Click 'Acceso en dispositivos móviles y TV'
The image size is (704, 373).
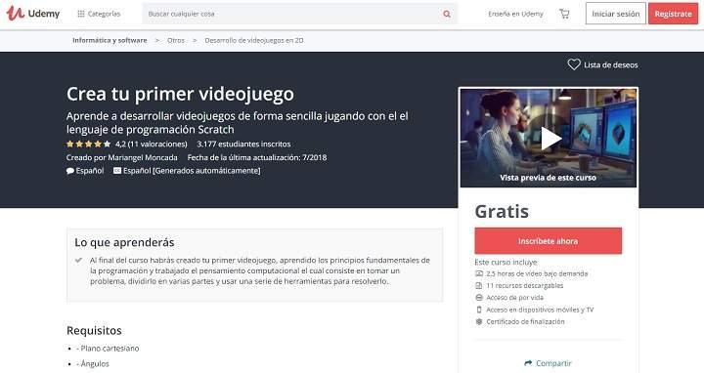click(x=540, y=310)
